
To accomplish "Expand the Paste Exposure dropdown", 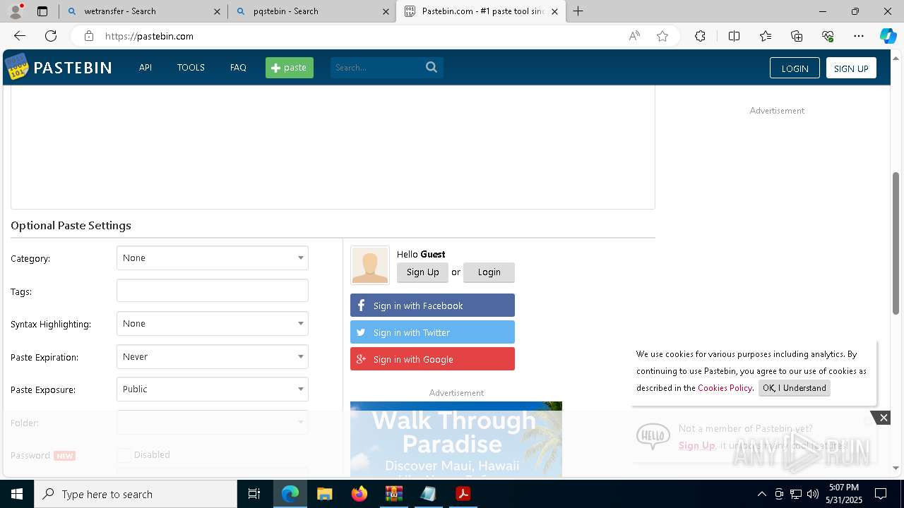I will 213,389.
